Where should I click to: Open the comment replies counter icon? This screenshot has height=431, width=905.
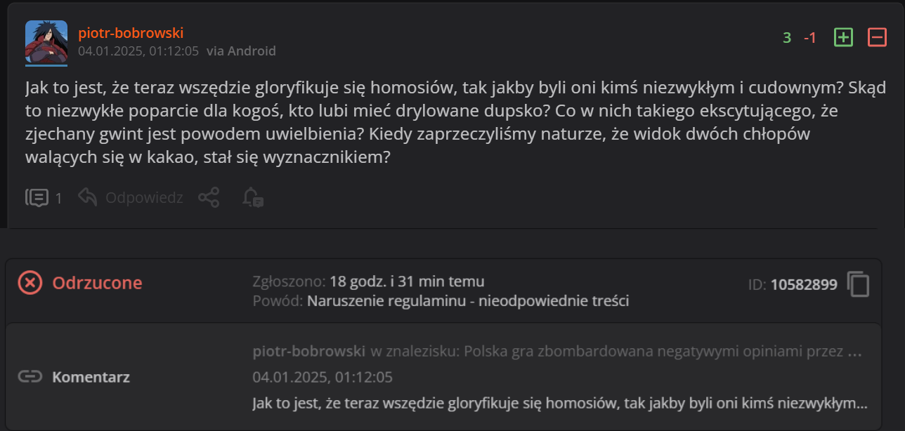[37, 198]
